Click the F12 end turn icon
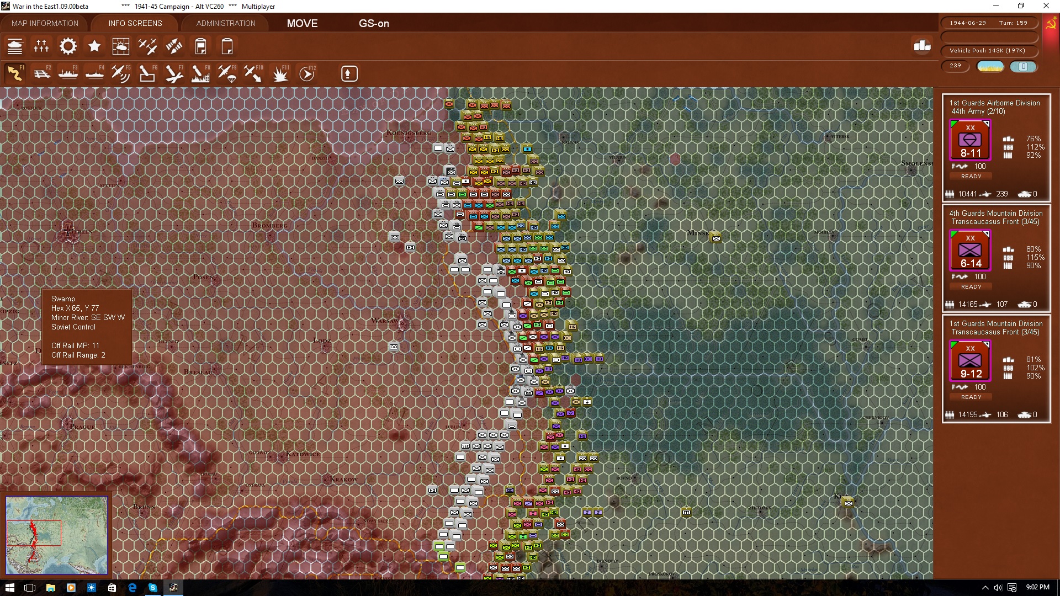This screenshot has width=1060, height=596. click(x=307, y=73)
